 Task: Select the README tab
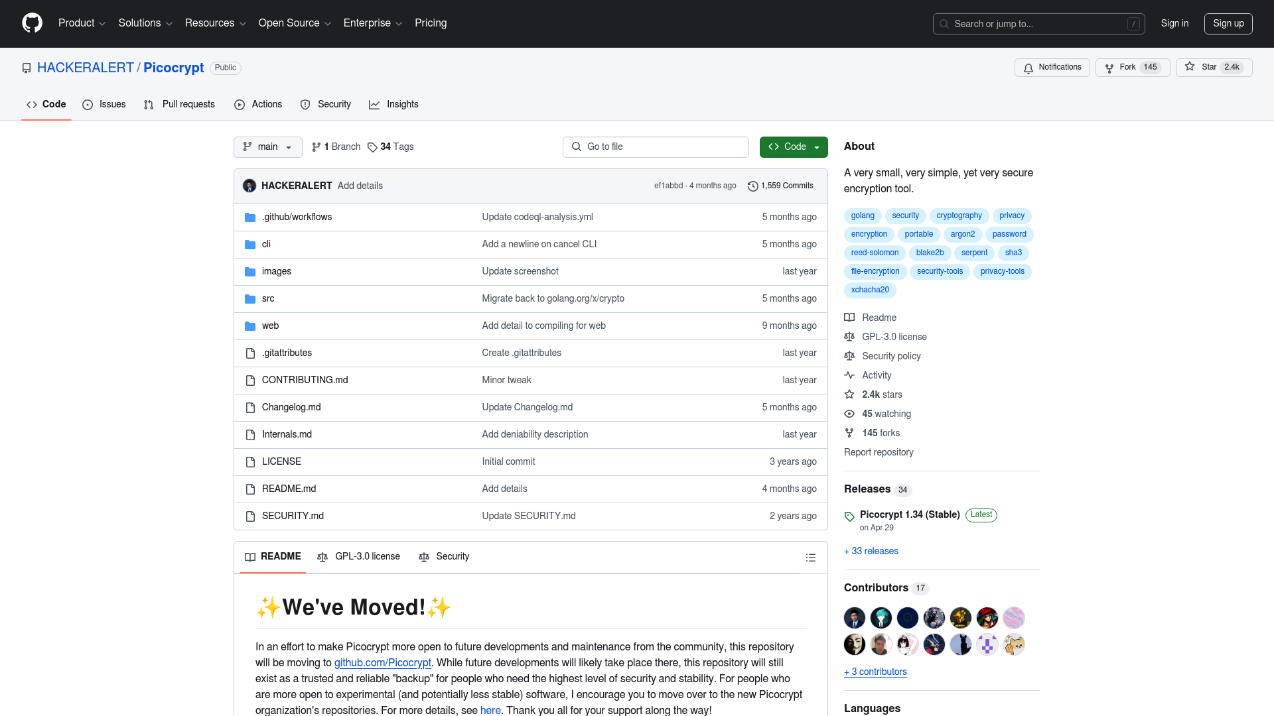(x=273, y=556)
